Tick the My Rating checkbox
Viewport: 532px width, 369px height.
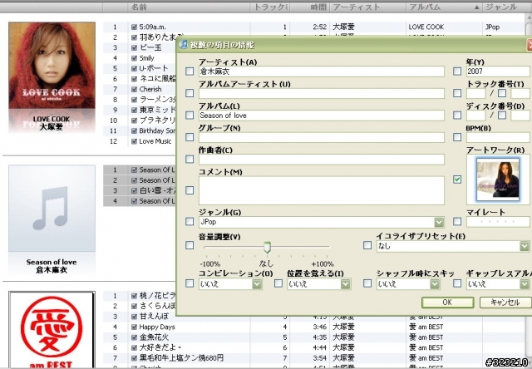tap(457, 221)
